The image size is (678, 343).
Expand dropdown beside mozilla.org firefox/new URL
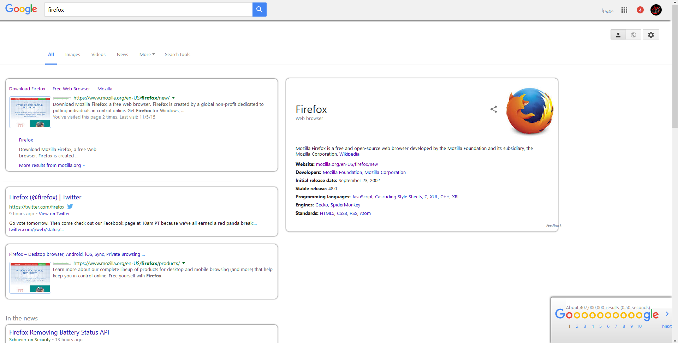point(173,98)
